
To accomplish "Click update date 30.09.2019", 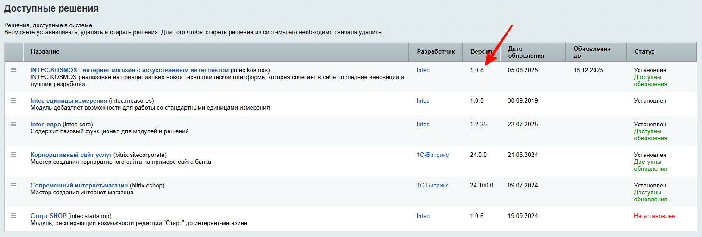I will (x=523, y=101).
